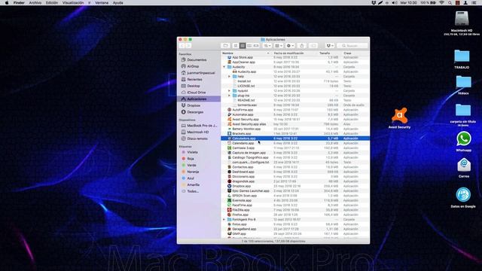This screenshot has width=482, height=271.
Task: Open Spotlight search in menu bar
Action: (x=450, y=3)
